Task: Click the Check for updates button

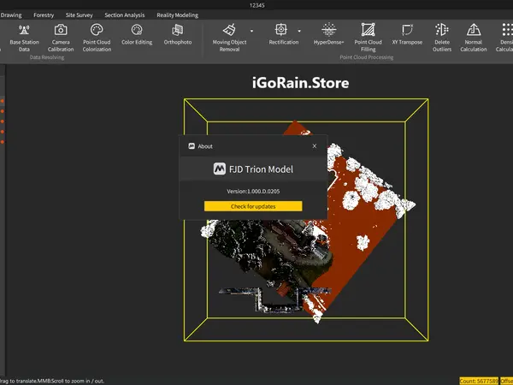Action: [x=253, y=206]
